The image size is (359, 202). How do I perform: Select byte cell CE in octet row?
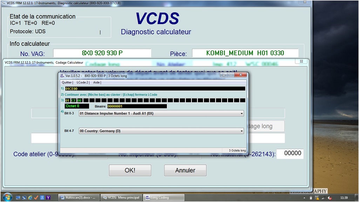(x=74, y=100)
